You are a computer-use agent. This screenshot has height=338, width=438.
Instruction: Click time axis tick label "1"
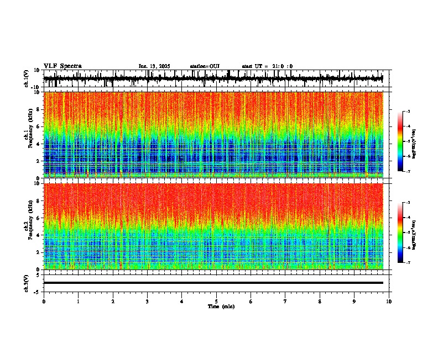tap(78, 302)
